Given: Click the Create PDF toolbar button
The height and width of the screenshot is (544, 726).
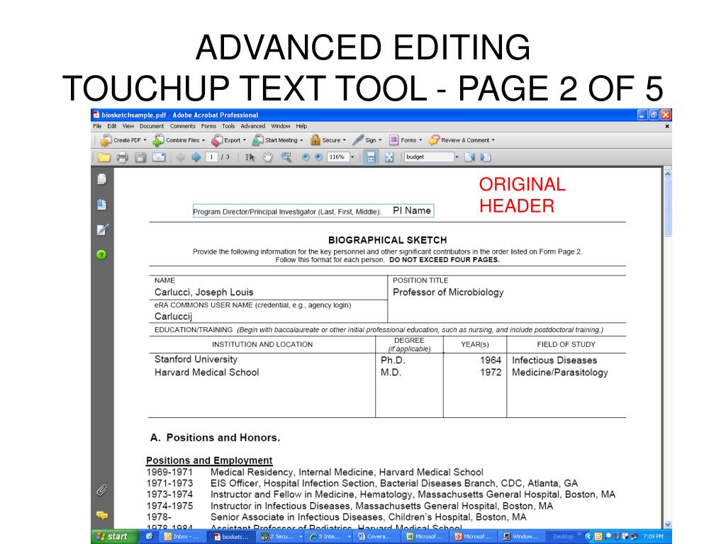Looking at the screenshot, I should pos(123,140).
